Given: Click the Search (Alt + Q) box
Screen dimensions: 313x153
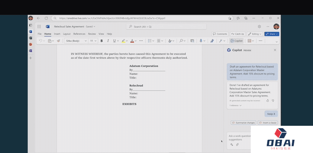Looking at the screenshot, I should [166, 27].
